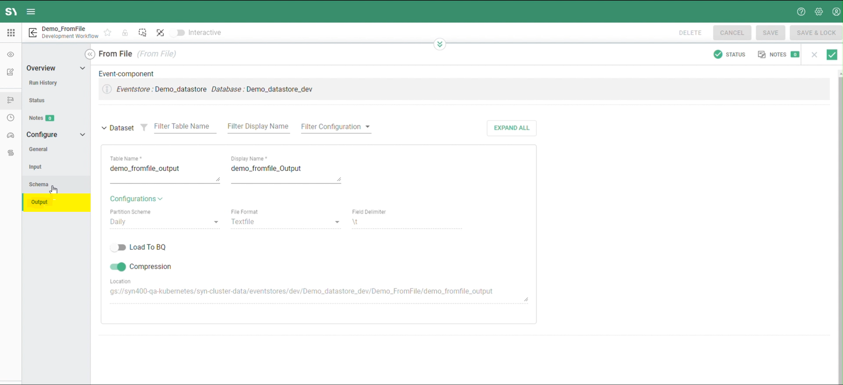
Task: Click the help question mark icon
Action: pos(801,11)
